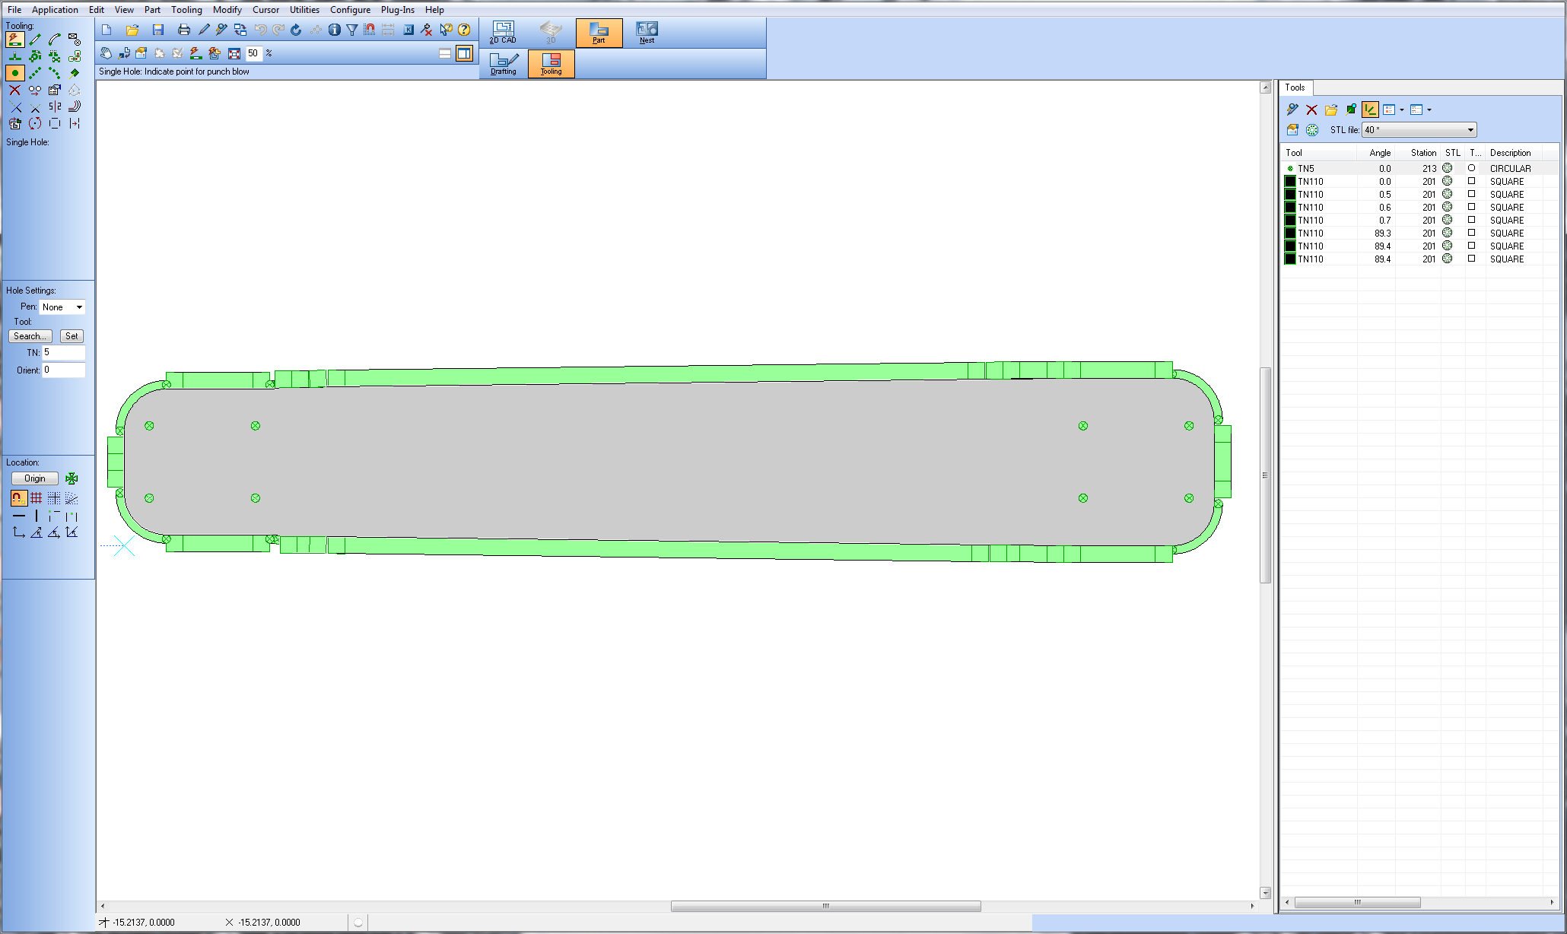
Task: Toggle the red magnet snap toolbar icon
Action: (370, 30)
